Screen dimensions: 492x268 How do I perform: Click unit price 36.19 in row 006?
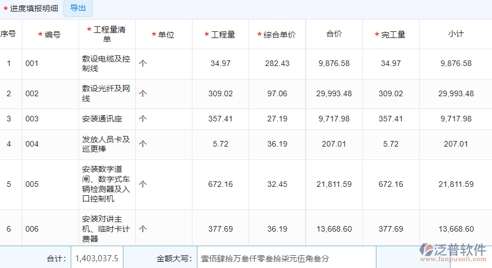tap(277, 229)
